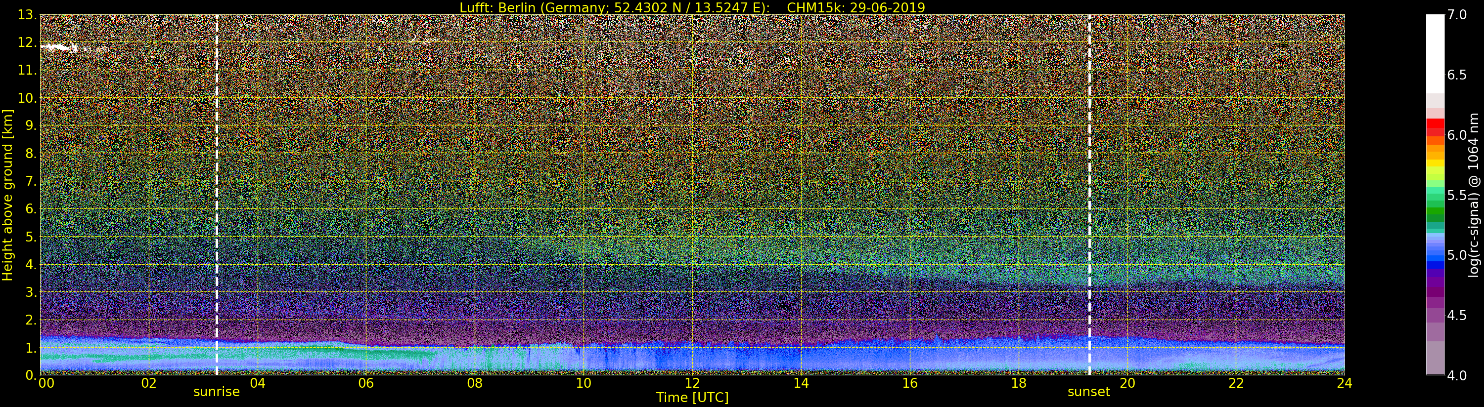Click the "06" time axis tick label
The height and width of the screenshot is (407, 1484).
(x=366, y=383)
